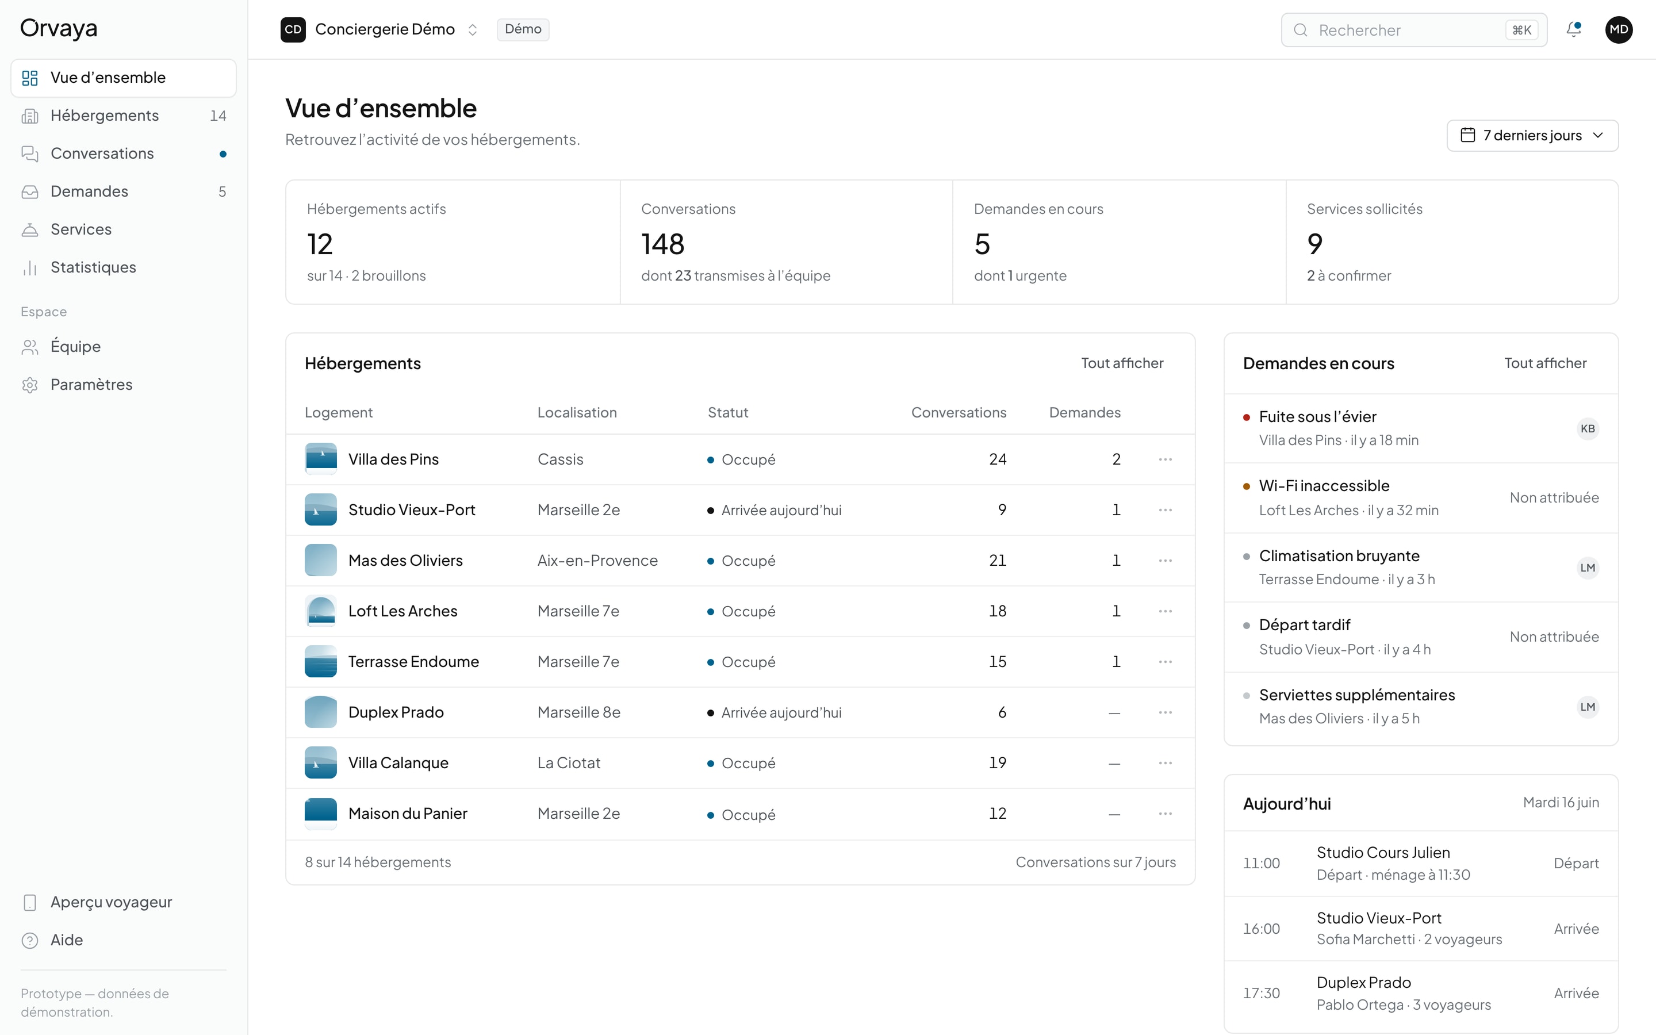
Task: Click the search magnifier icon
Action: pyautogui.click(x=1300, y=30)
